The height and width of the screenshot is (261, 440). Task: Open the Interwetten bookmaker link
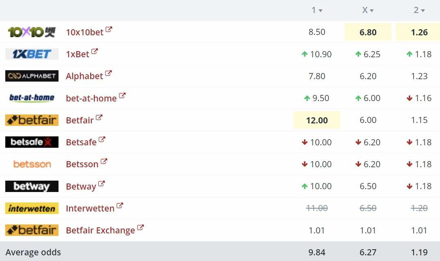(90, 208)
